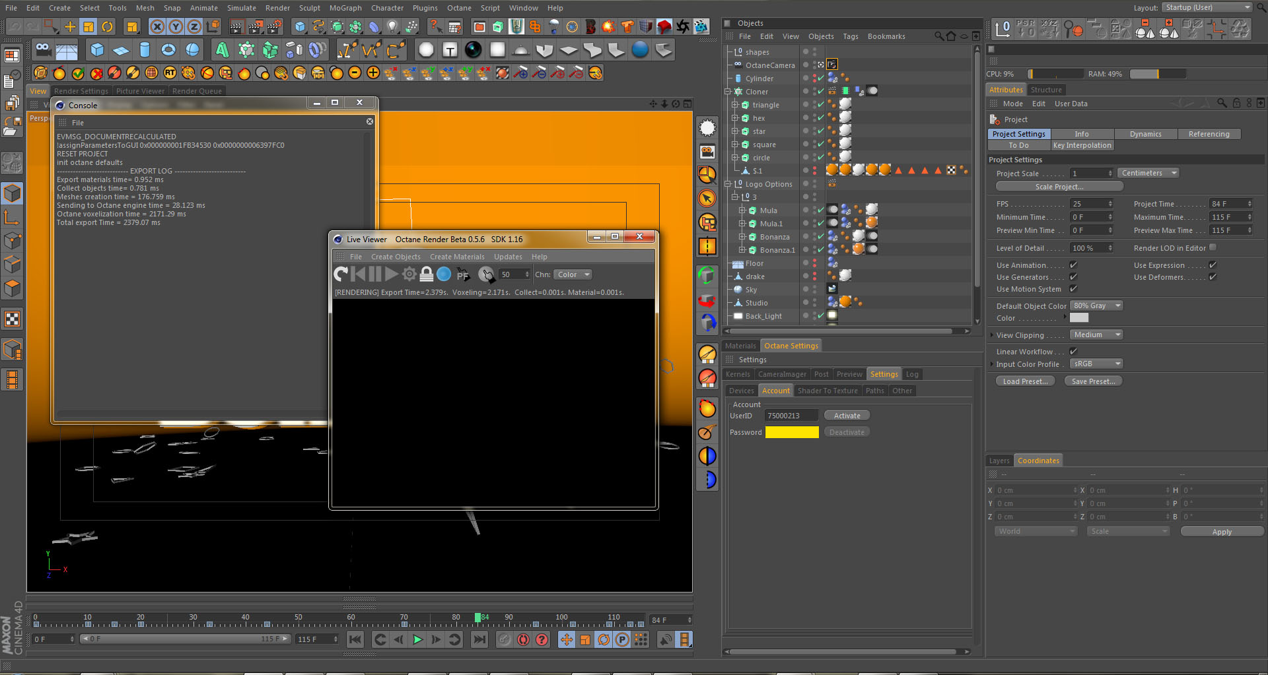Select the checkerboard Texture mode icon
This screenshot has width=1268, height=675.
[12, 319]
